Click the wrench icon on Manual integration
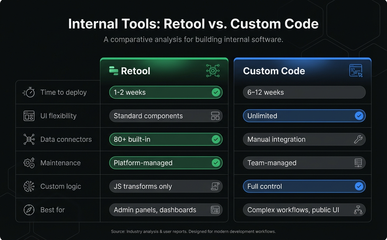 coord(358,139)
